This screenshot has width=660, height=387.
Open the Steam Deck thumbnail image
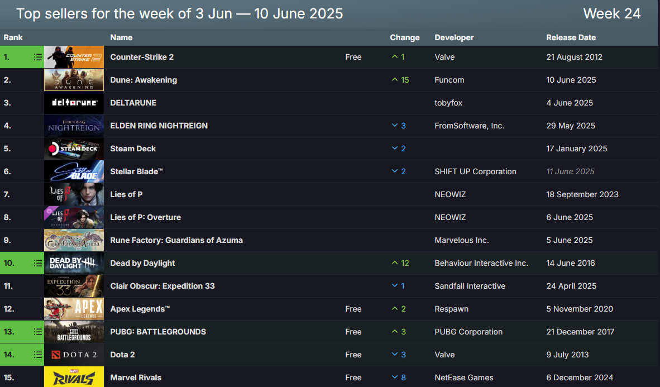[74, 149]
